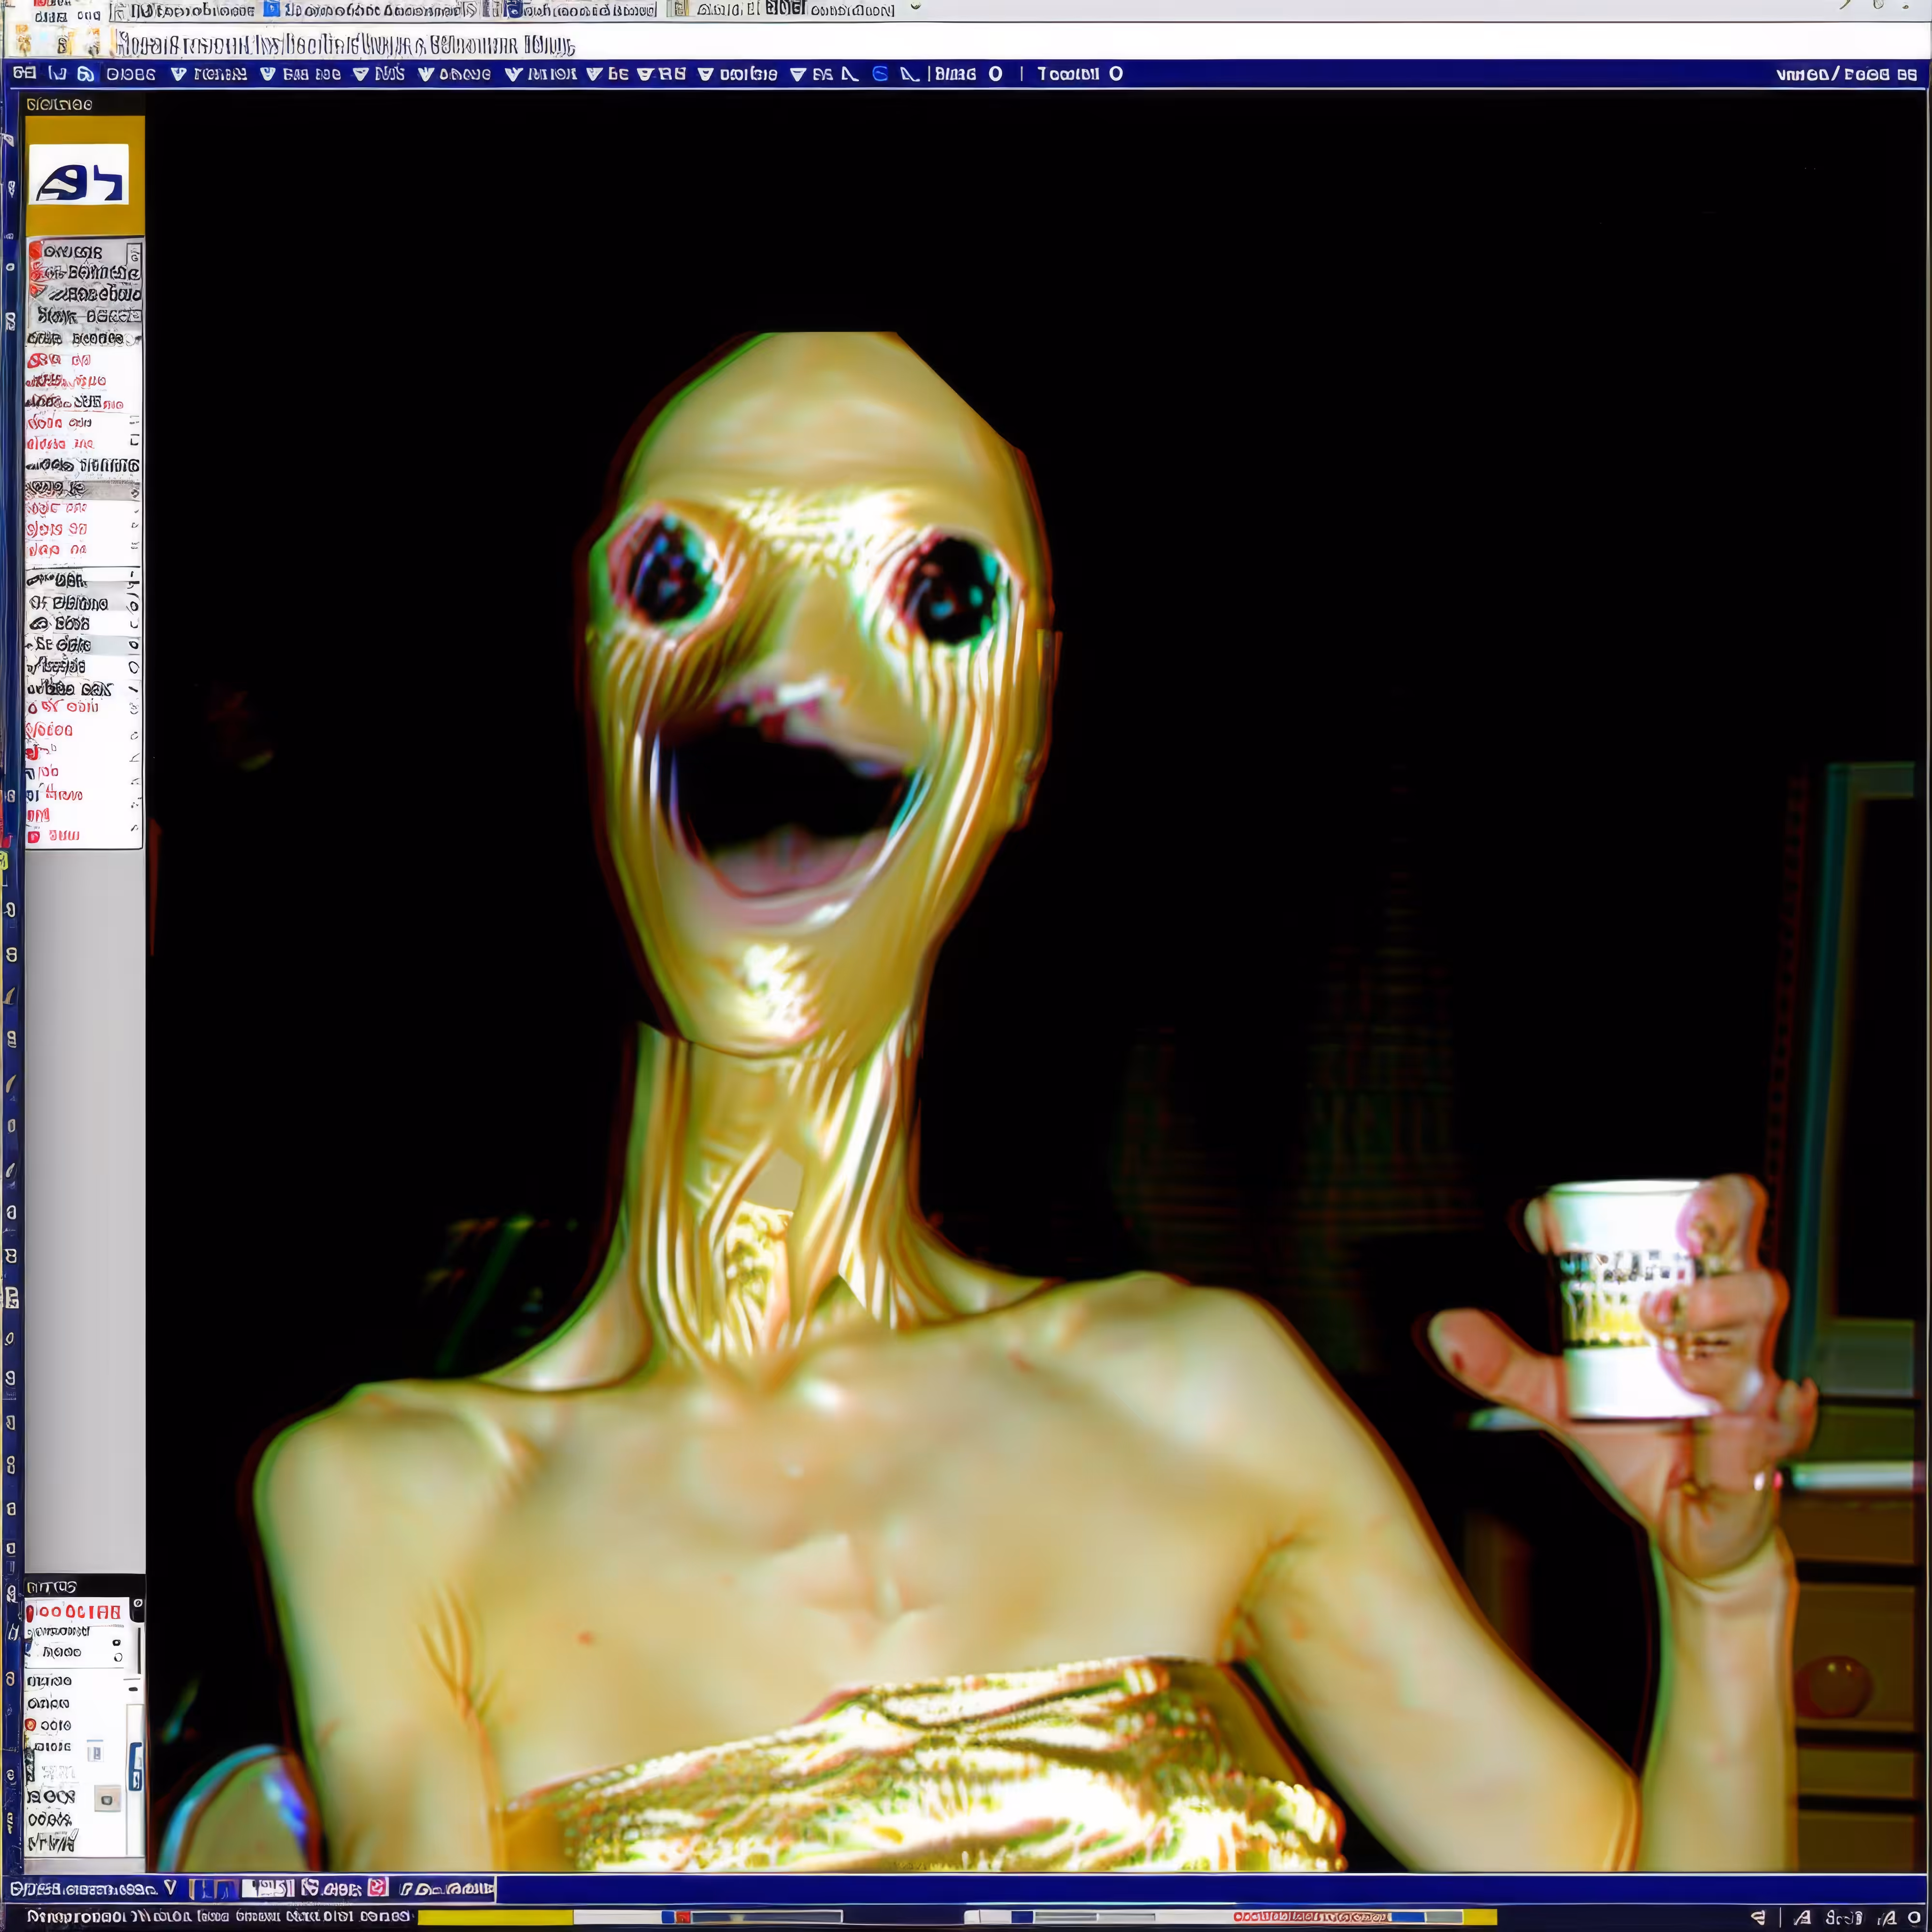Expand the final triangle dropdown before the line-tool icons
Viewport: 1932px width, 1932px height.
[798, 73]
